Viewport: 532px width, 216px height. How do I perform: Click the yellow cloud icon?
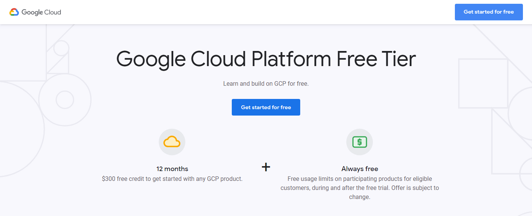pos(172,142)
